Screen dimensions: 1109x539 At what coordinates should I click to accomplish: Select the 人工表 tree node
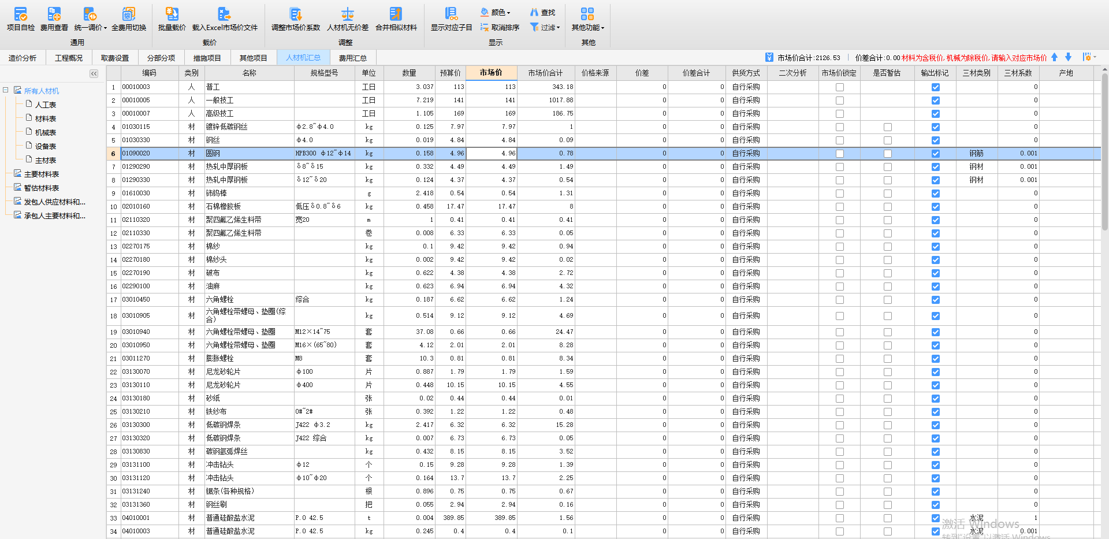46,105
